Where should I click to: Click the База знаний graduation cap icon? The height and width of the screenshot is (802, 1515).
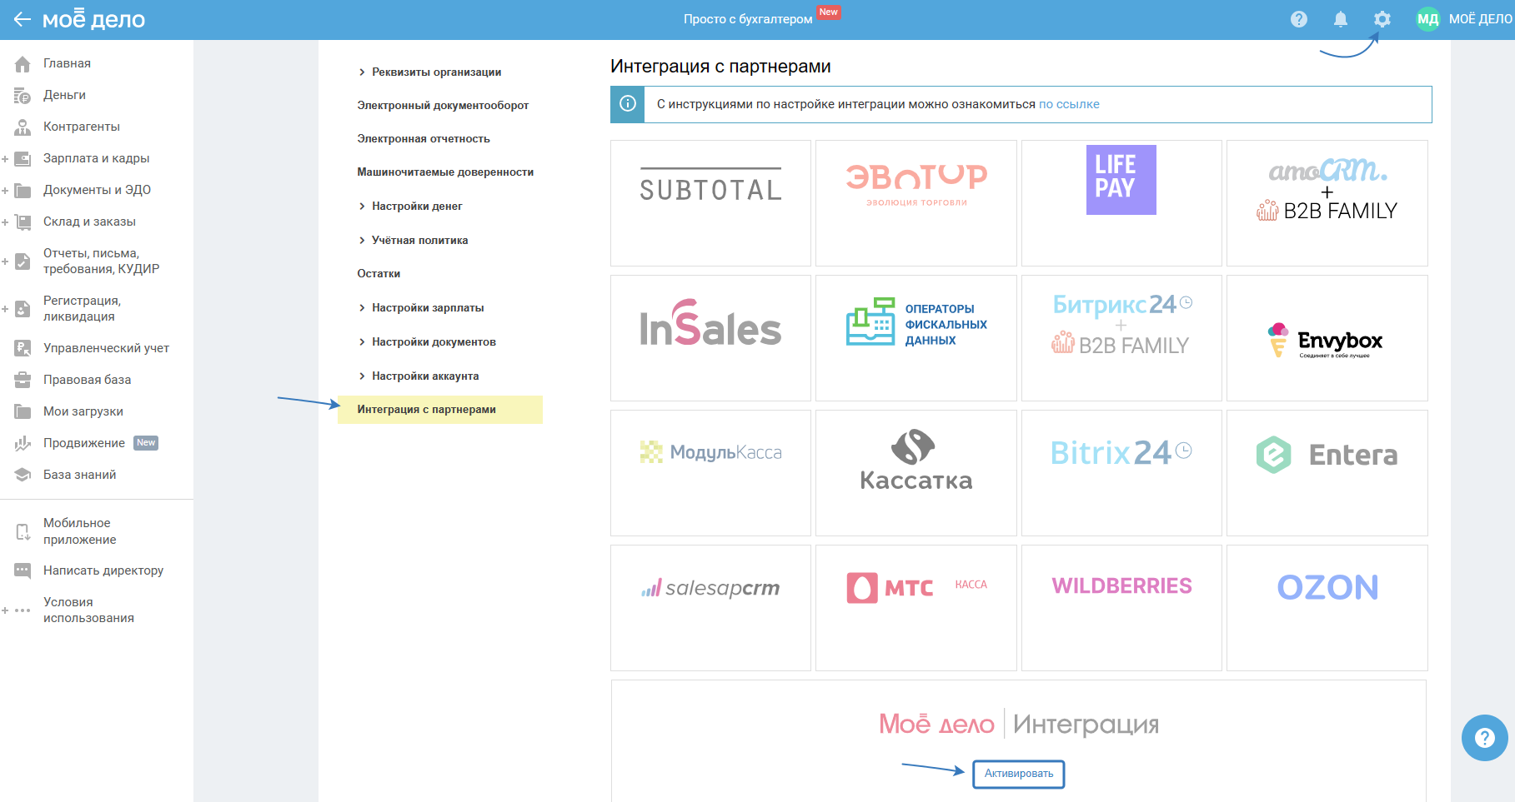(23, 476)
